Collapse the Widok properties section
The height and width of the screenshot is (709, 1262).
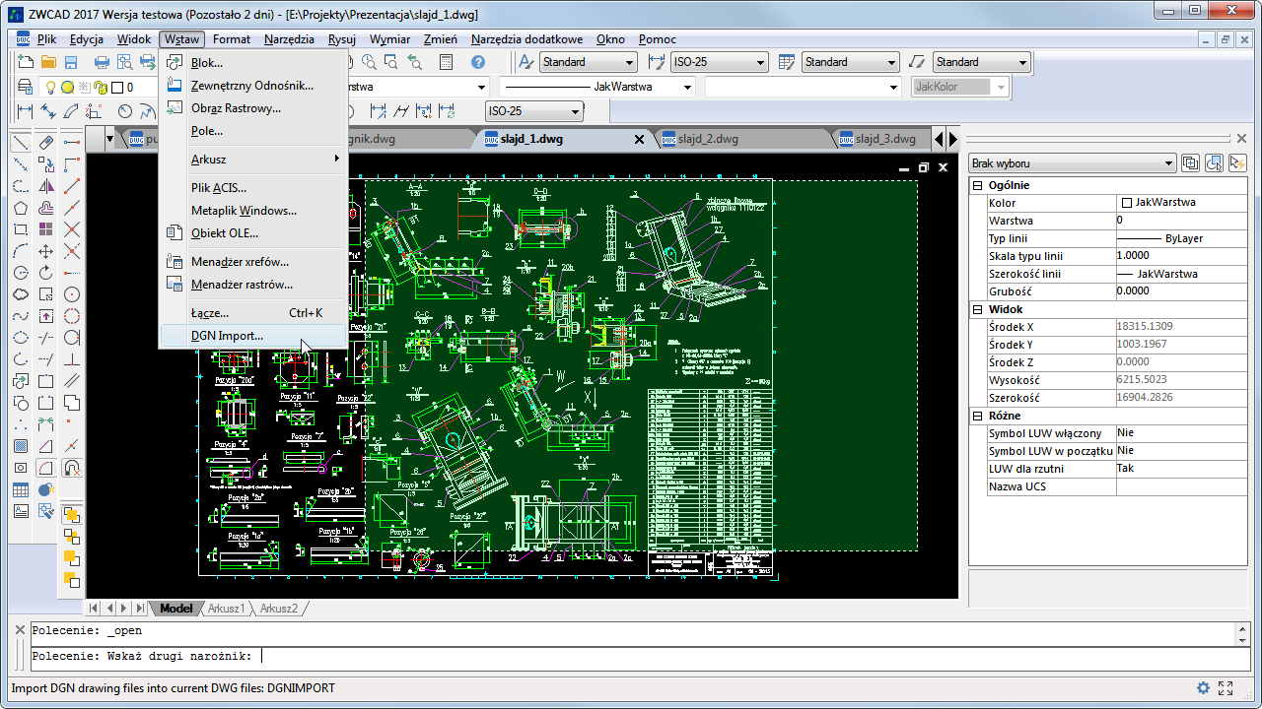point(978,309)
